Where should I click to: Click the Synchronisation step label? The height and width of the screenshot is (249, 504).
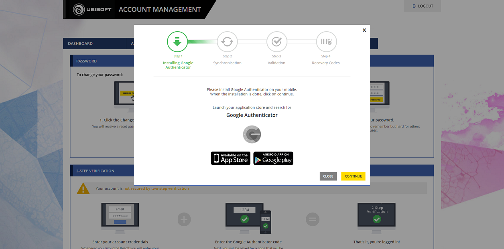pyautogui.click(x=228, y=63)
